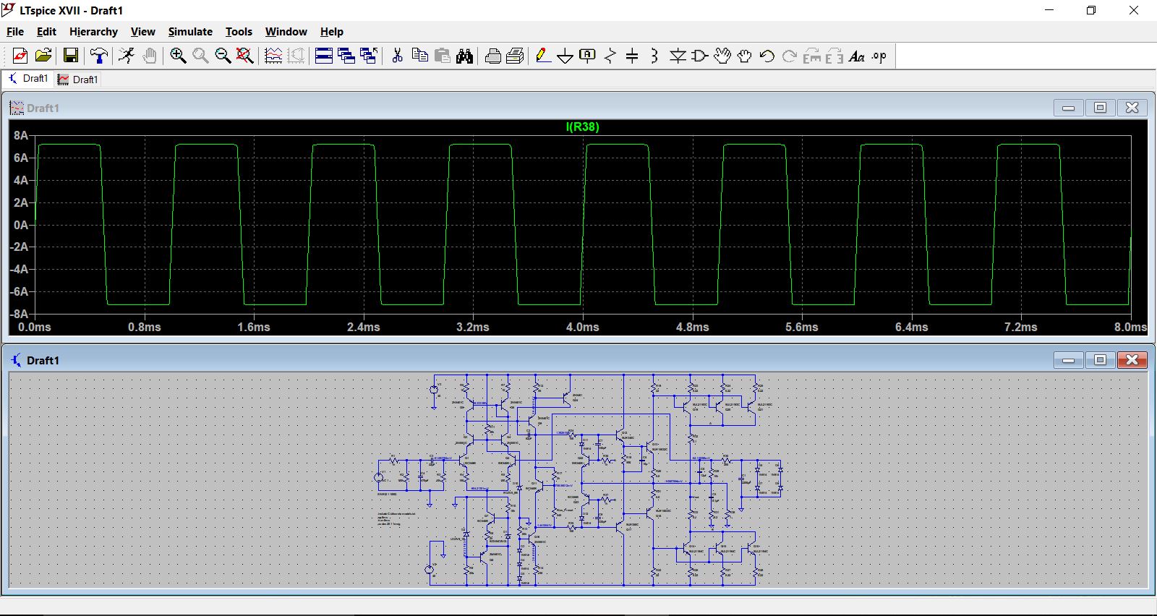Click the zoom out magnifier with minus
This screenshot has width=1157, height=616.
(223, 56)
